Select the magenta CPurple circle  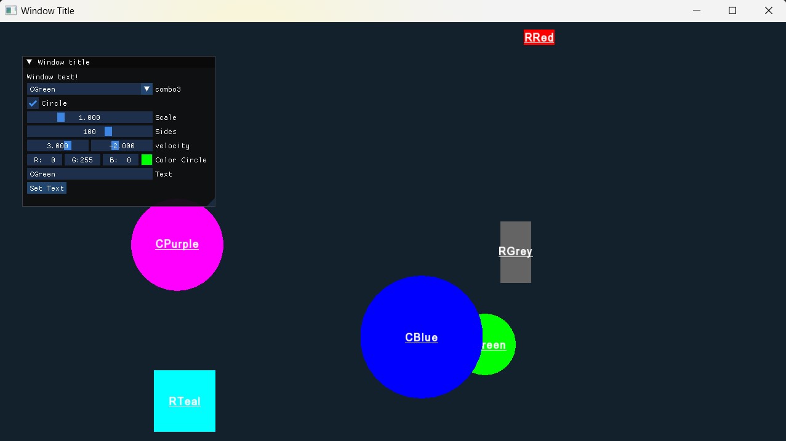[x=177, y=245]
